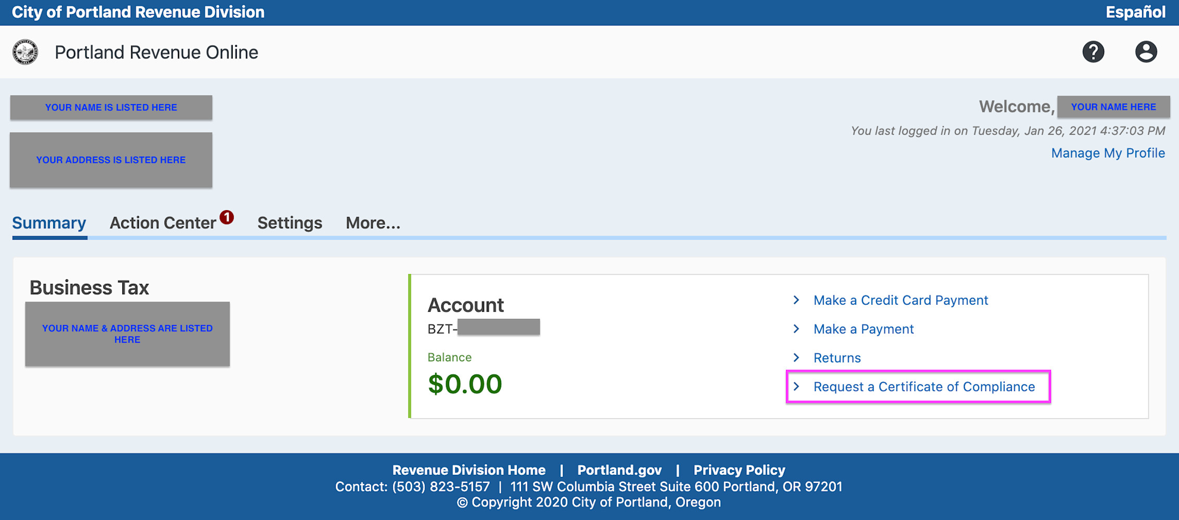Switch language to Español
Viewport: 1179px width, 520px height.
(x=1136, y=12)
